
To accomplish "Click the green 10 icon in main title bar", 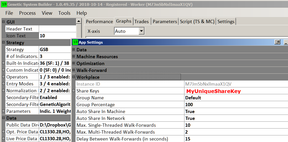I will pyautogui.click(x=4, y=4).
